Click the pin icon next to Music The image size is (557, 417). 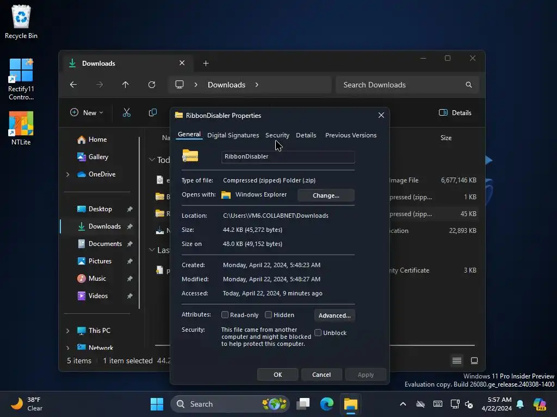(x=130, y=279)
